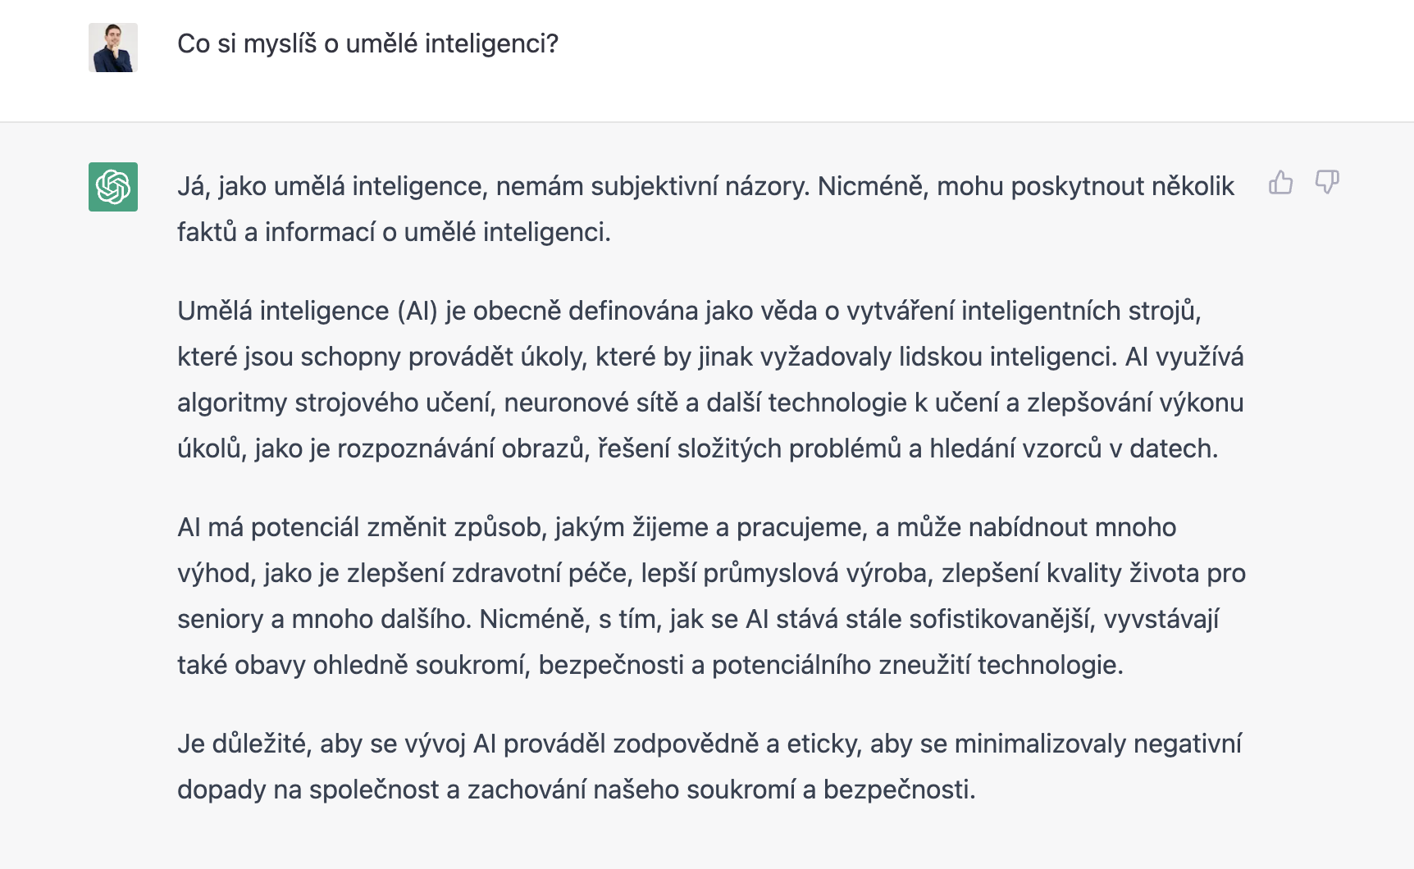
Task: Click the phrase 'hledání vzorců v datech'
Action: (x=1074, y=448)
